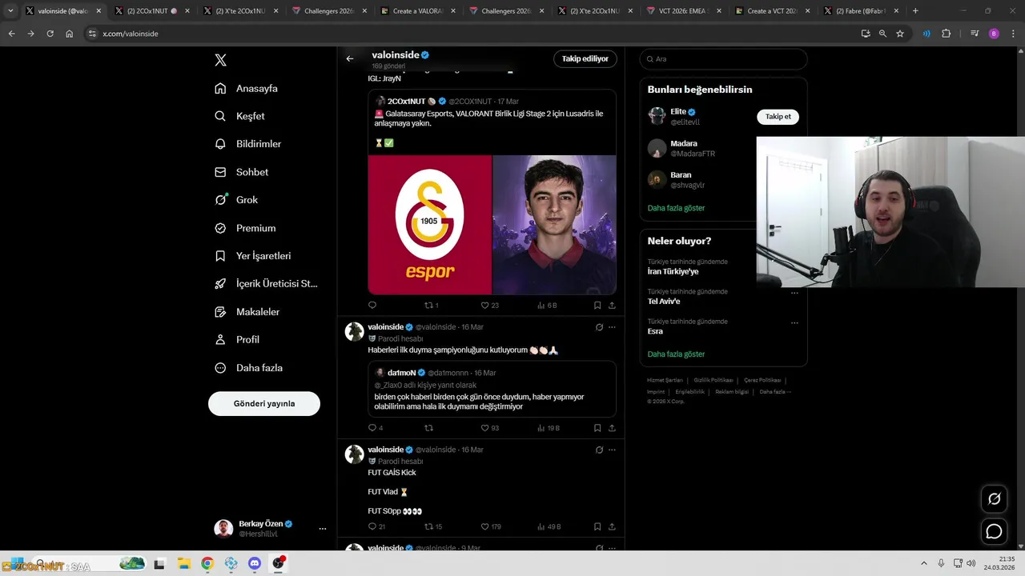Open the player portrait image
Image resolution: width=1025 pixels, height=576 pixels.
[554, 225]
